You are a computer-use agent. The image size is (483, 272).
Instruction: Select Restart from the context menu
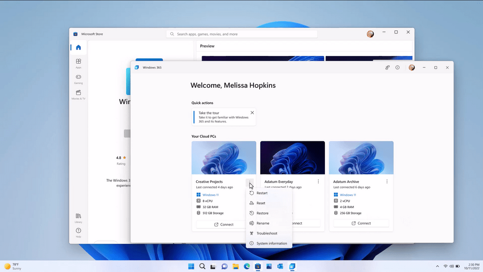pyautogui.click(x=262, y=193)
